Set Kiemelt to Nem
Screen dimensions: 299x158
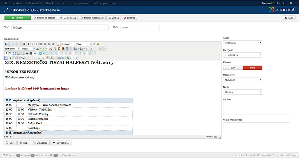pos(252,68)
